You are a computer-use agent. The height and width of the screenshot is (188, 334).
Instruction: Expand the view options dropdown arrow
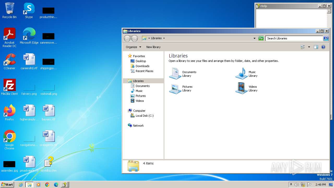tap(309, 47)
